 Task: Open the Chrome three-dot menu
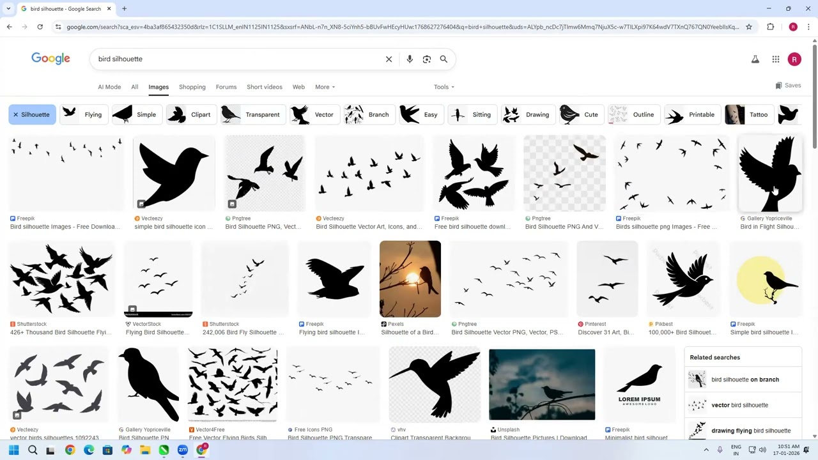[808, 27]
